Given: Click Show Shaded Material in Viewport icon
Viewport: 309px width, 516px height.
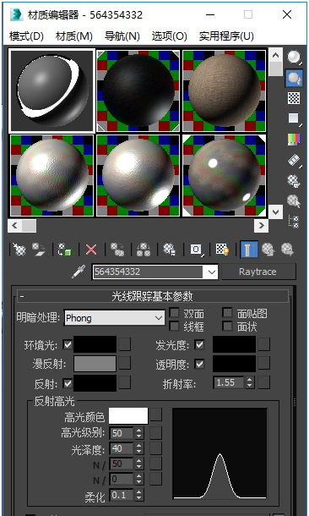Looking at the screenshot, I should 222,250.
